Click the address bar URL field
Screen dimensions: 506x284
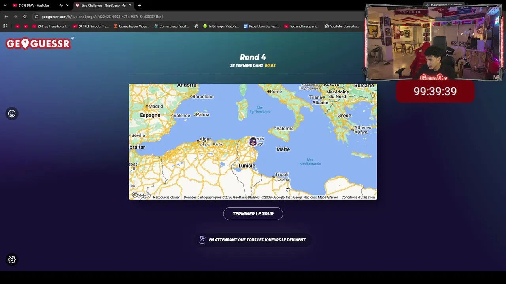click(x=198, y=17)
